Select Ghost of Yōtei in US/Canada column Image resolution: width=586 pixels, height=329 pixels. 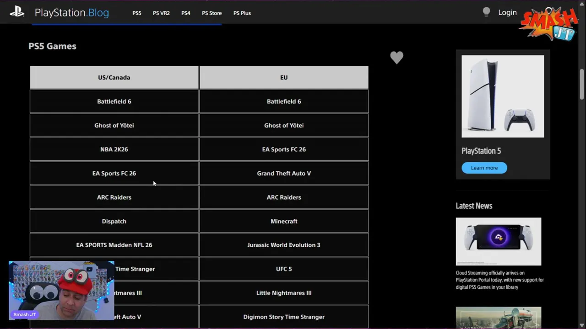coord(114,125)
